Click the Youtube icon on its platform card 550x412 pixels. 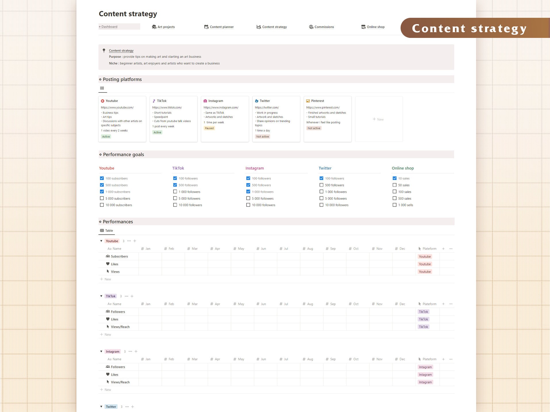[103, 101]
